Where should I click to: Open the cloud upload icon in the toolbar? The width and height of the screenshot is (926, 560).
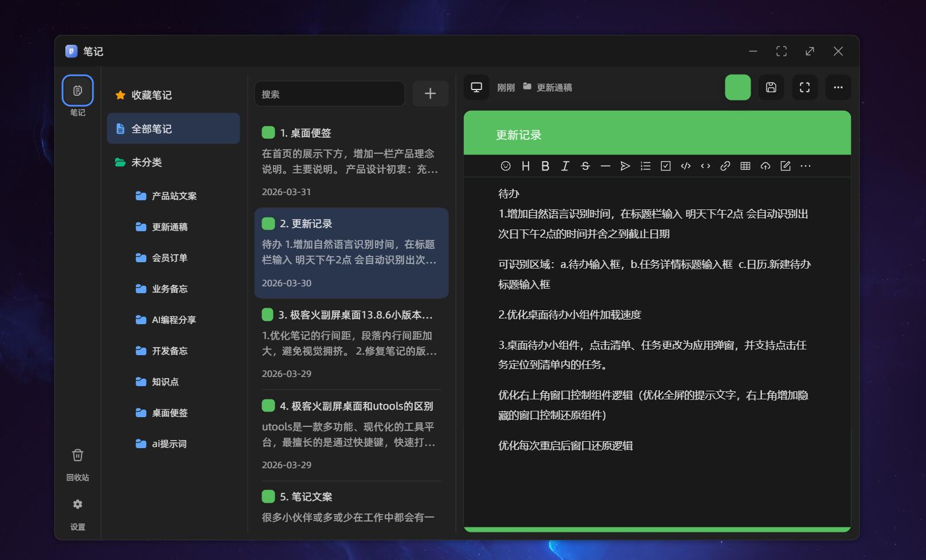765,166
